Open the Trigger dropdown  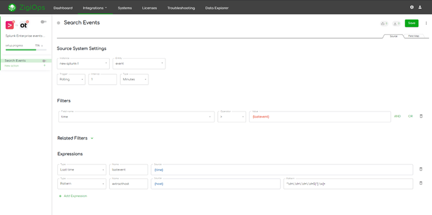pos(71,80)
